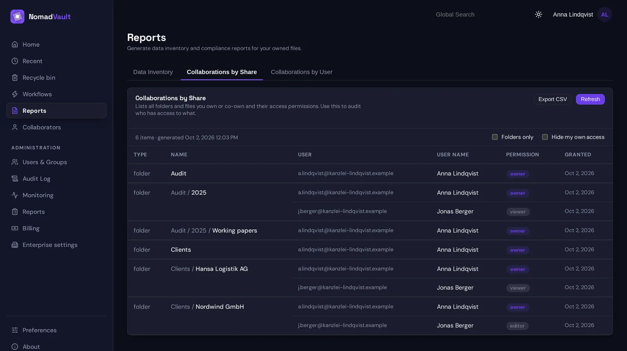This screenshot has height=351, width=627.
Task: Click the top-level Audit folder name
Action: click(179, 174)
